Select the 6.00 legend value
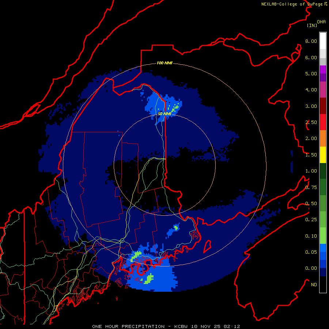 tap(311, 57)
